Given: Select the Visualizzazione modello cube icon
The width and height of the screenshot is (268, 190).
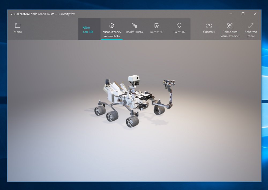Looking at the screenshot, I should click(112, 26).
